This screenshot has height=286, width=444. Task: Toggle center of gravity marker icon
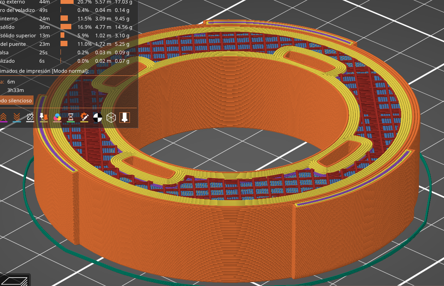pos(98,117)
